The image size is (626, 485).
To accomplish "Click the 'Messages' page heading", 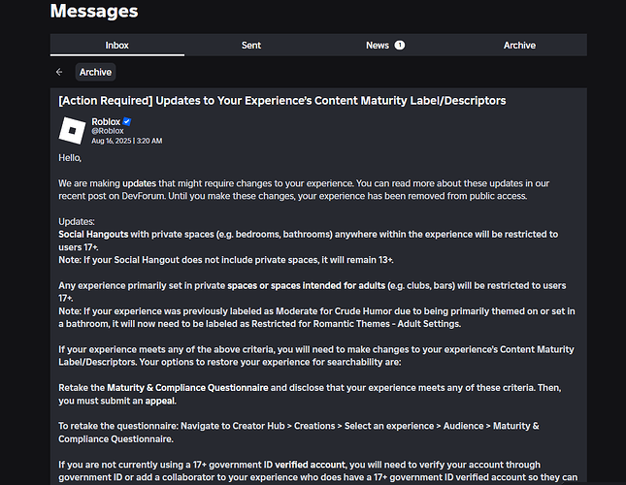I will tap(94, 11).
